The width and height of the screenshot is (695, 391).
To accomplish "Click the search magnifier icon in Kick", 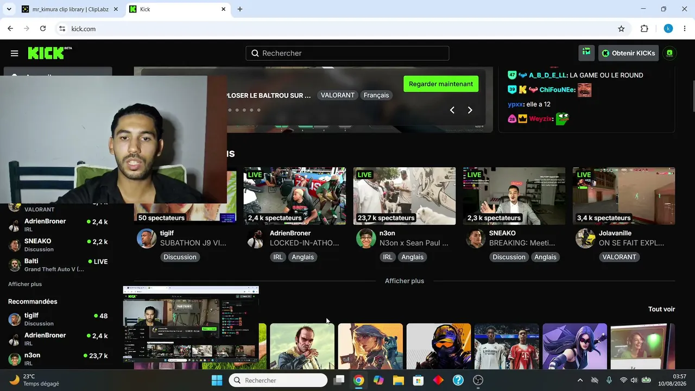I will tap(255, 53).
